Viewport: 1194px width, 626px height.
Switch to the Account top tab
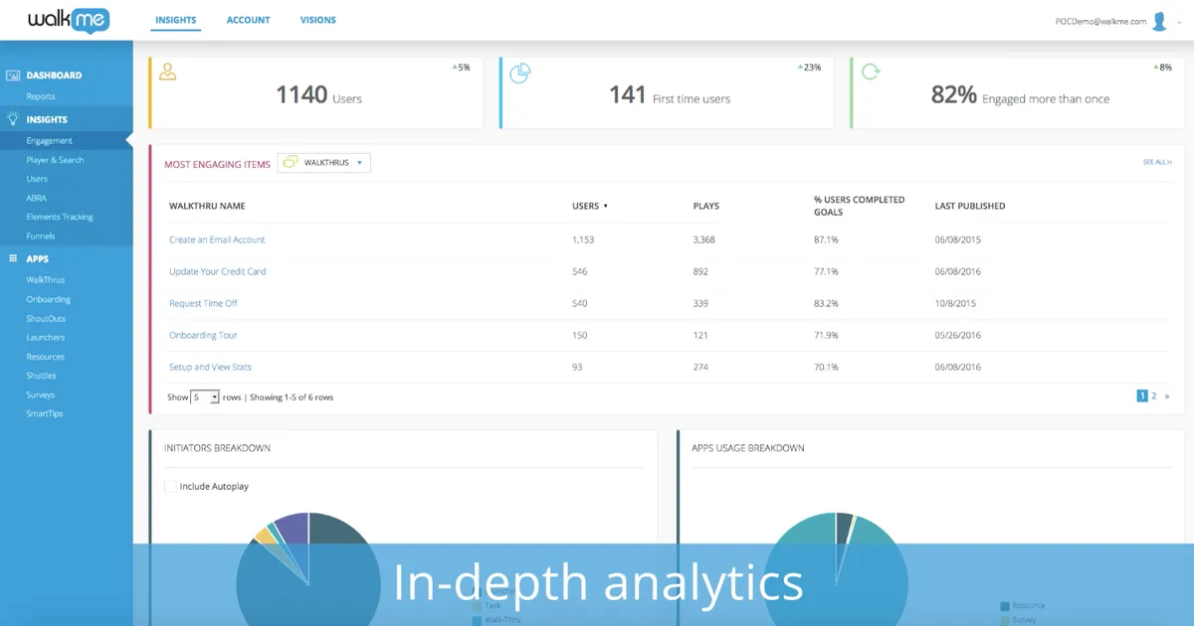[x=249, y=20]
